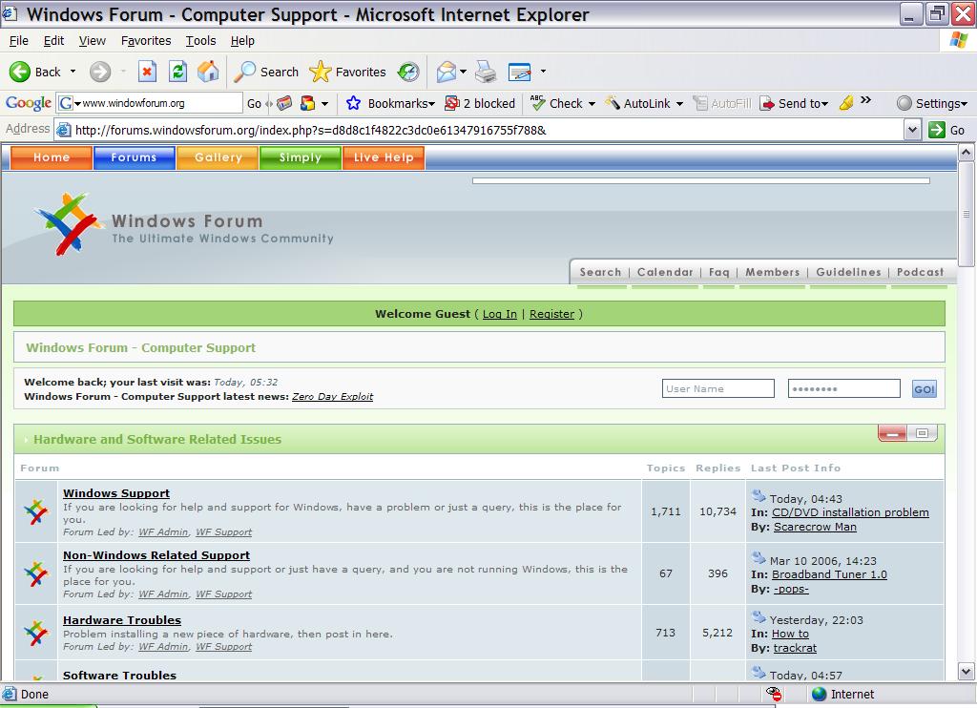Viewport: 977px width, 708px height.
Task: Click the password input field
Action: (843, 388)
